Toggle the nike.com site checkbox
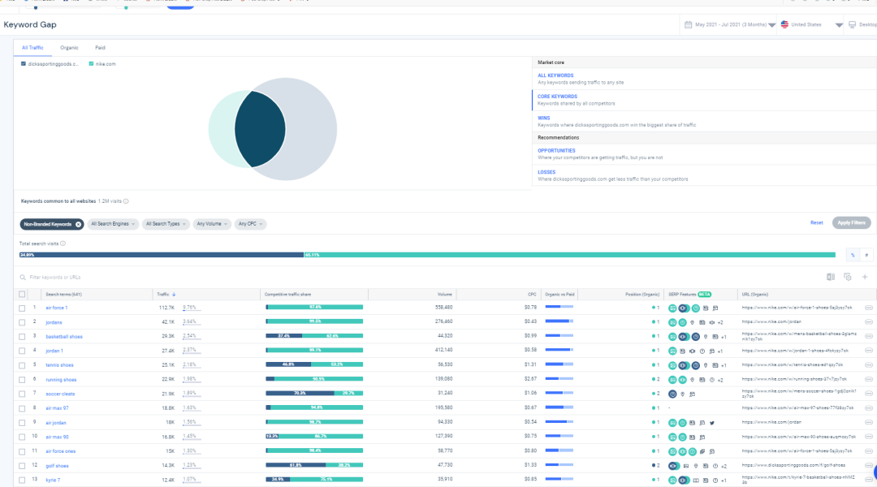This screenshot has height=487, width=877. coord(91,63)
